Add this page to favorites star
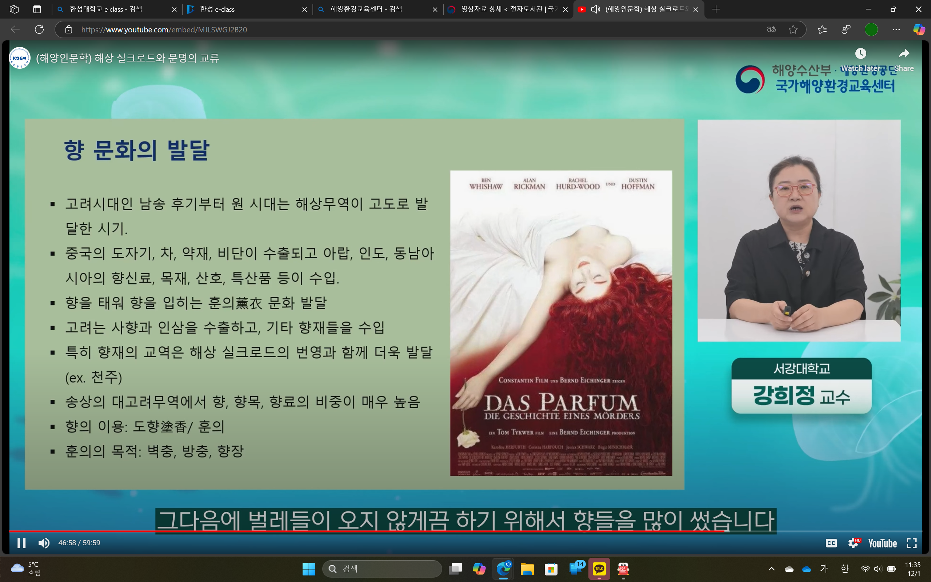Viewport: 931px width, 582px height. pos(793,29)
